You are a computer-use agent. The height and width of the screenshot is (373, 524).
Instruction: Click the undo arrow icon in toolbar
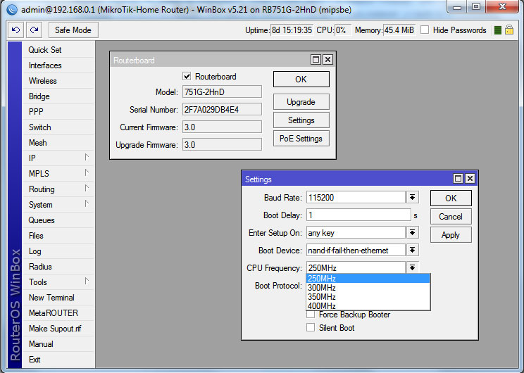click(x=16, y=30)
